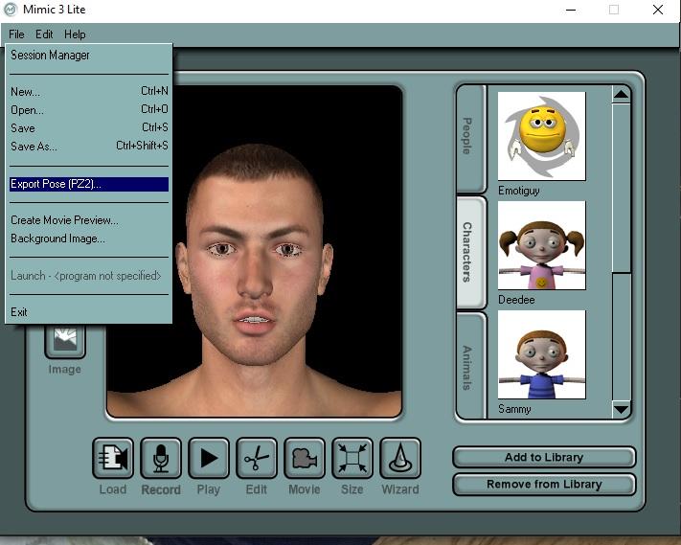
Task: Click the Add to Library button
Action: 544,457
